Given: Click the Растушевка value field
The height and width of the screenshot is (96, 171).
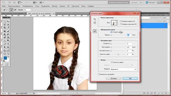Looking at the screenshot, I should click(x=129, y=47).
